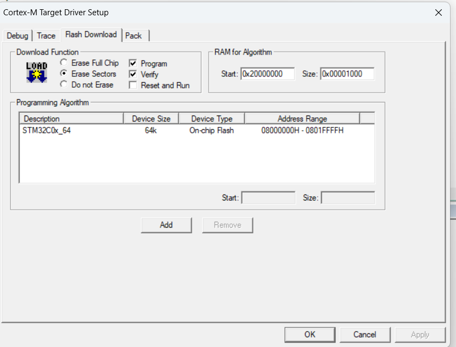Enable the Reset and Run checkbox

pos(133,85)
